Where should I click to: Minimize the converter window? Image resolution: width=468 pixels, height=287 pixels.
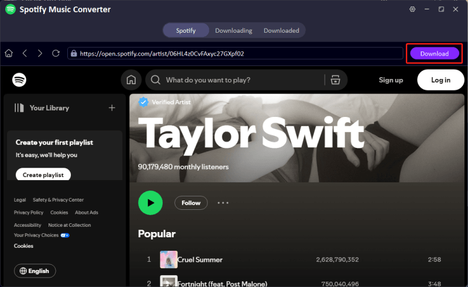click(x=427, y=9)
